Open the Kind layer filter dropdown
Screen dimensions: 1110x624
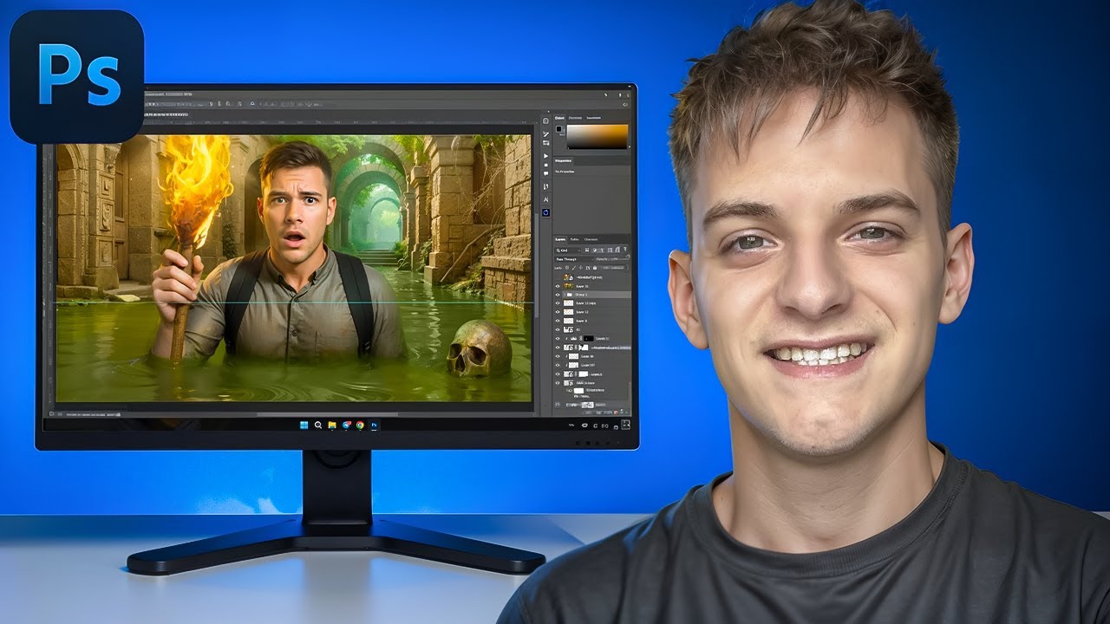pyautogui.click(x=567, y=250)
